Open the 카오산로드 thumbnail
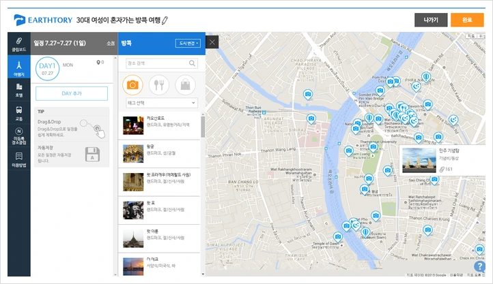The height and width of the screenshot is (284, 493). pos(133,125)
